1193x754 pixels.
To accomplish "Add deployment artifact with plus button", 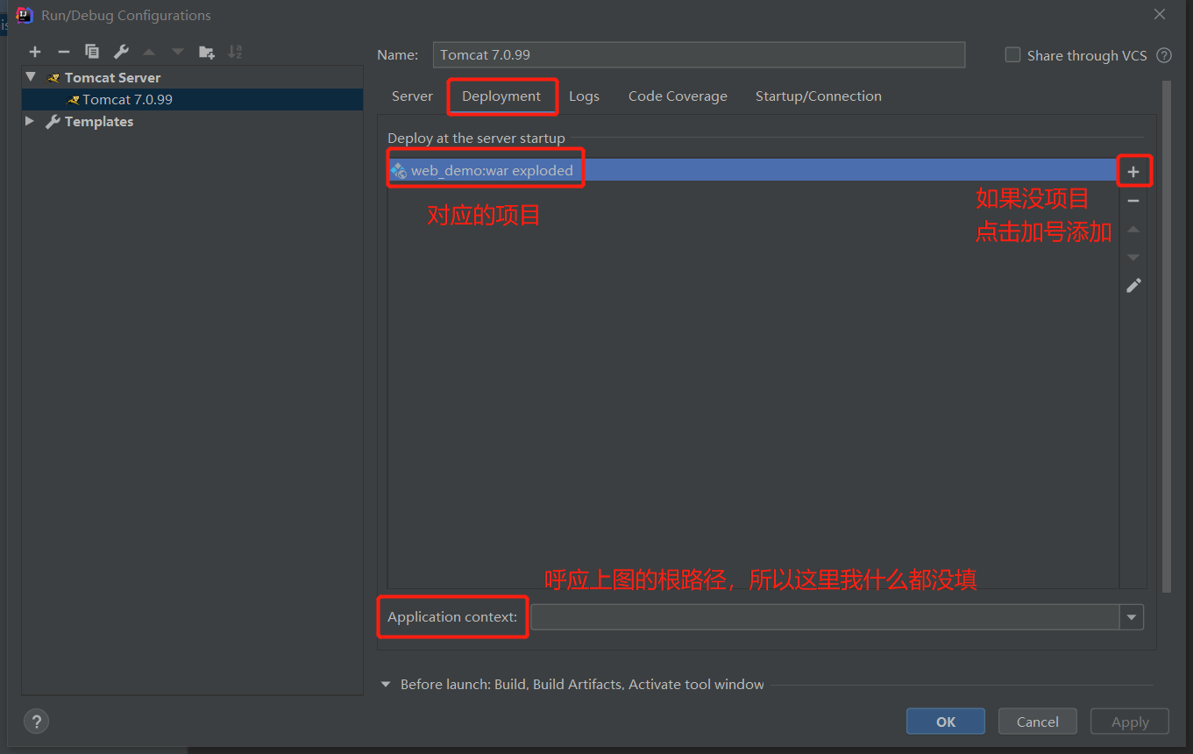I will (1133, 172).
